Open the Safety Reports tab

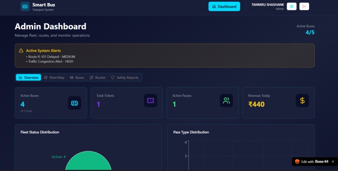point(125,77)
